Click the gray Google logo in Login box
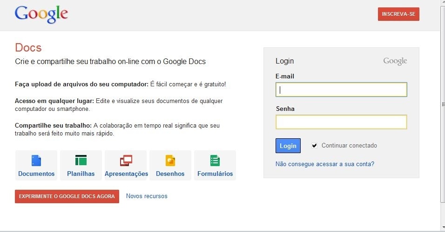445x232 pixels. pos(395,61)
